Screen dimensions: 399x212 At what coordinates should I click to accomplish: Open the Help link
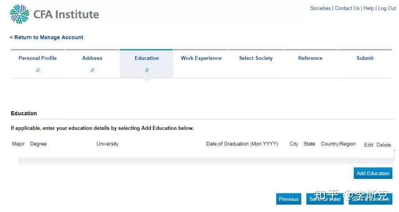(x=369, y=8)
